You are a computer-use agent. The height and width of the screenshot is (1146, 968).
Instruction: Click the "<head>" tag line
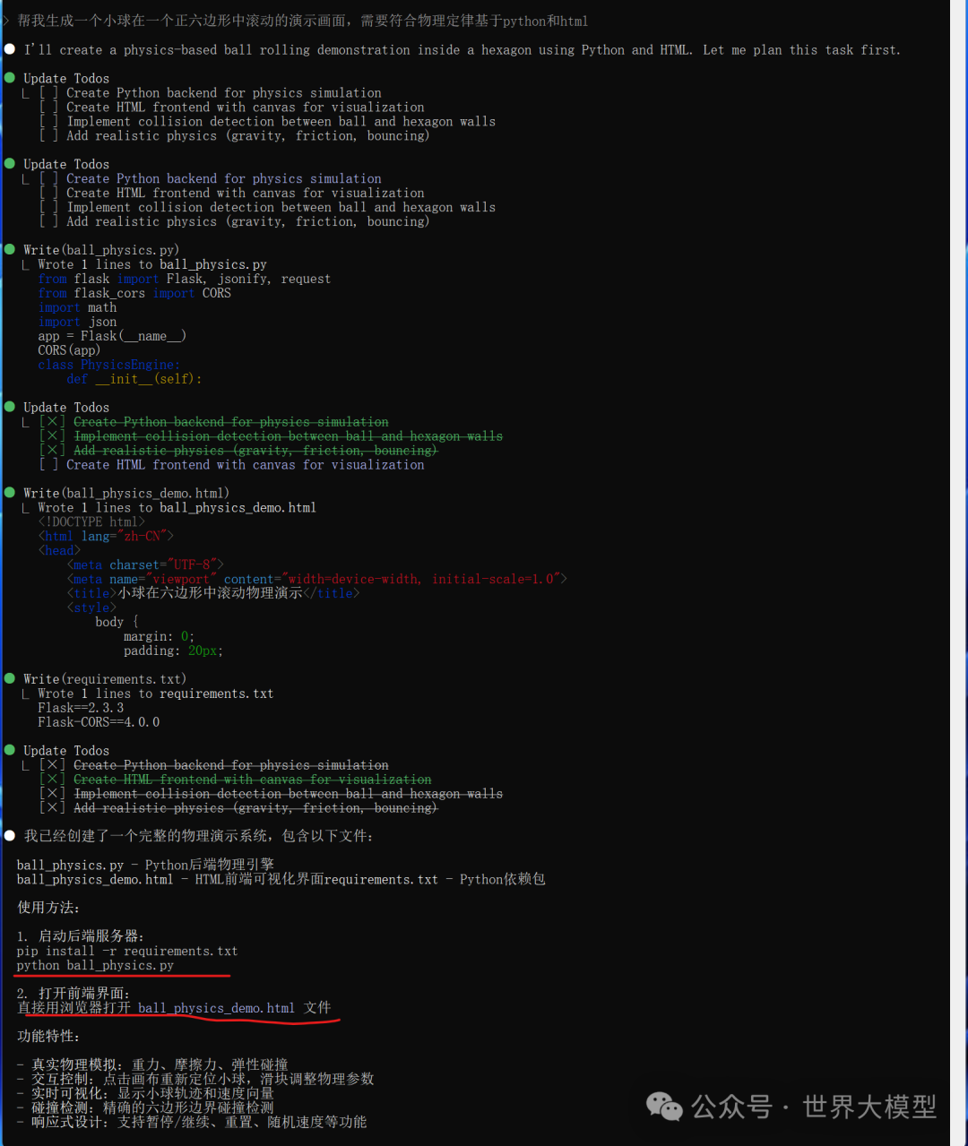pyautogui.click(x=59, y=550)
